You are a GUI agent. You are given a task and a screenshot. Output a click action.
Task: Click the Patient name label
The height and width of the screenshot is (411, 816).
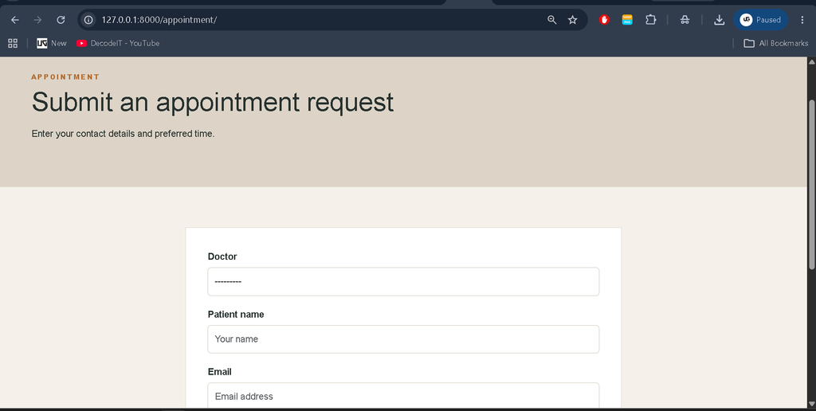point(236,315)
